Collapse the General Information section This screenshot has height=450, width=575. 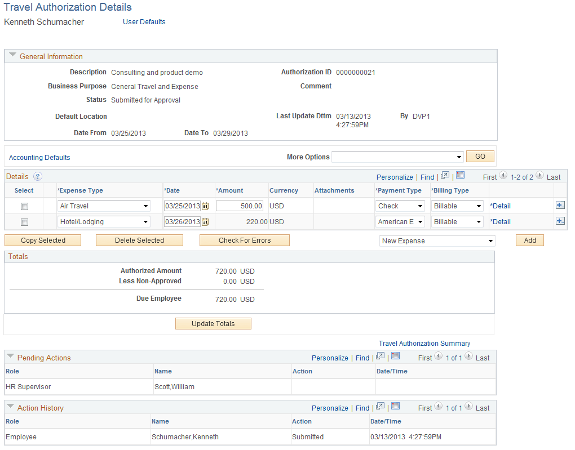[x=12, y=55]
